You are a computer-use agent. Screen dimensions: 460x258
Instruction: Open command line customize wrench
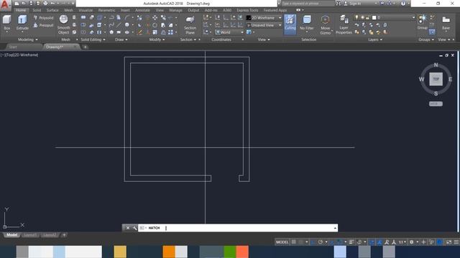134,228
